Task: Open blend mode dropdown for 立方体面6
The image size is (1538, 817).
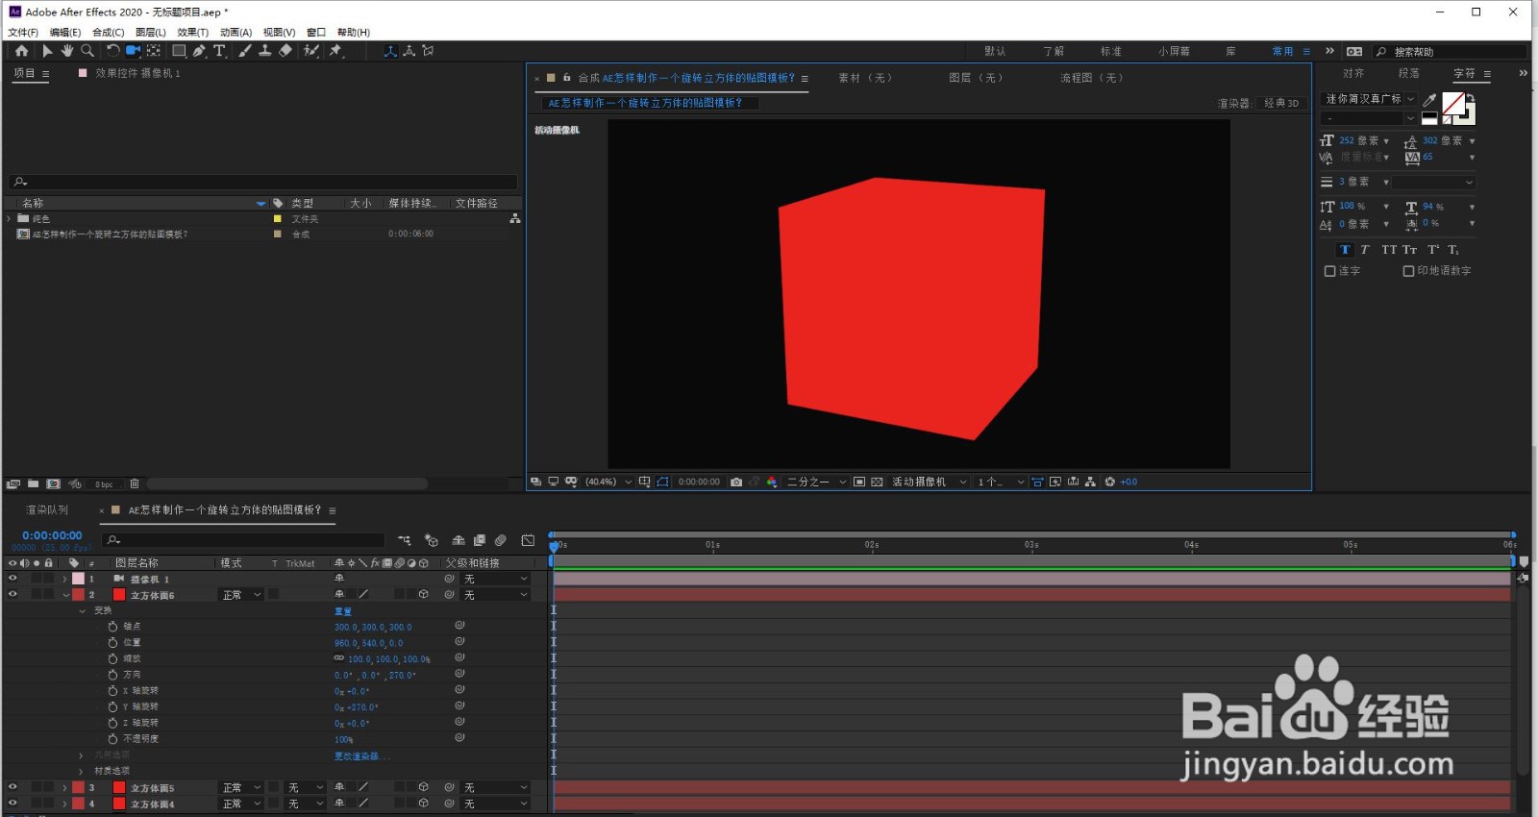Action: pyautogui.click(x=241, y=595)
